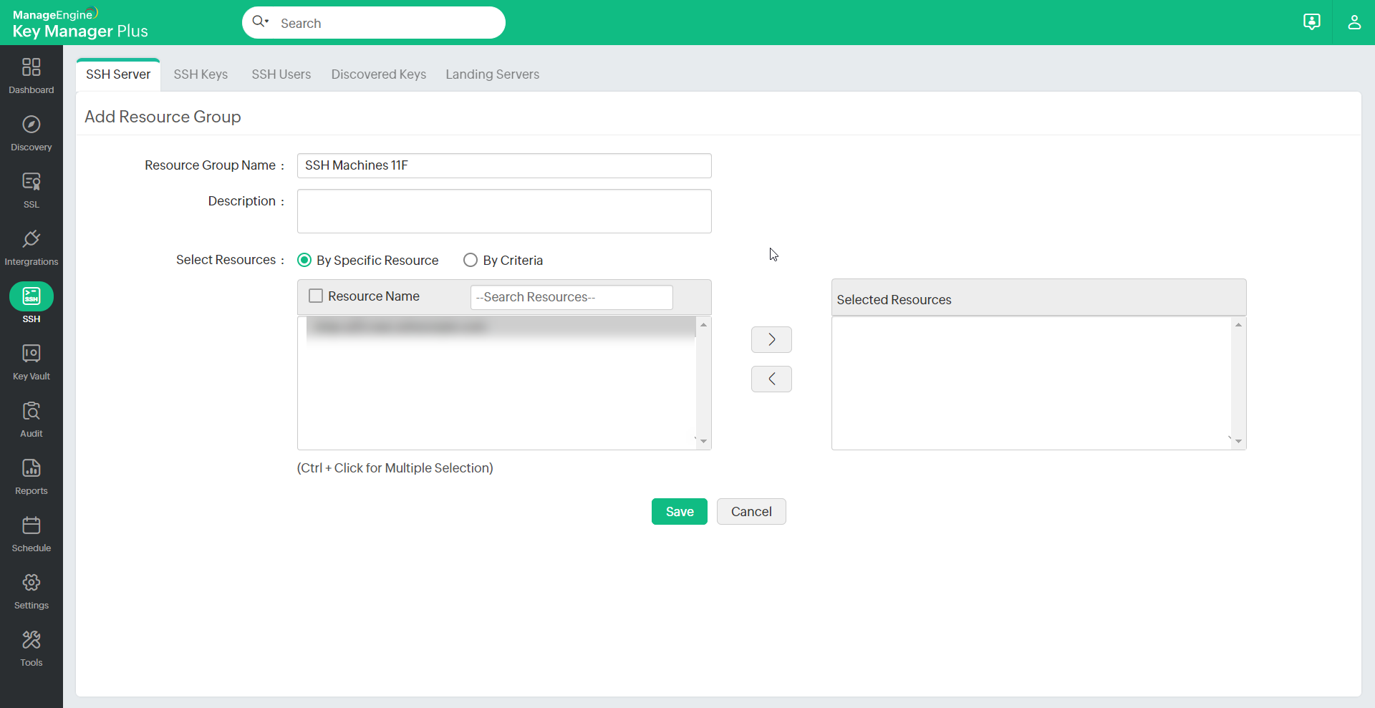
Task: Move a resource right with the arrow button
Action: tap(771, 339)
